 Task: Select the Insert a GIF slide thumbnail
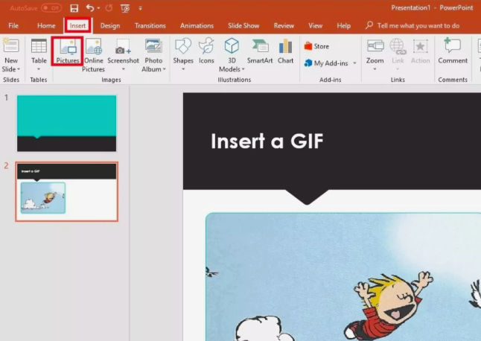(x=66, y=191)
